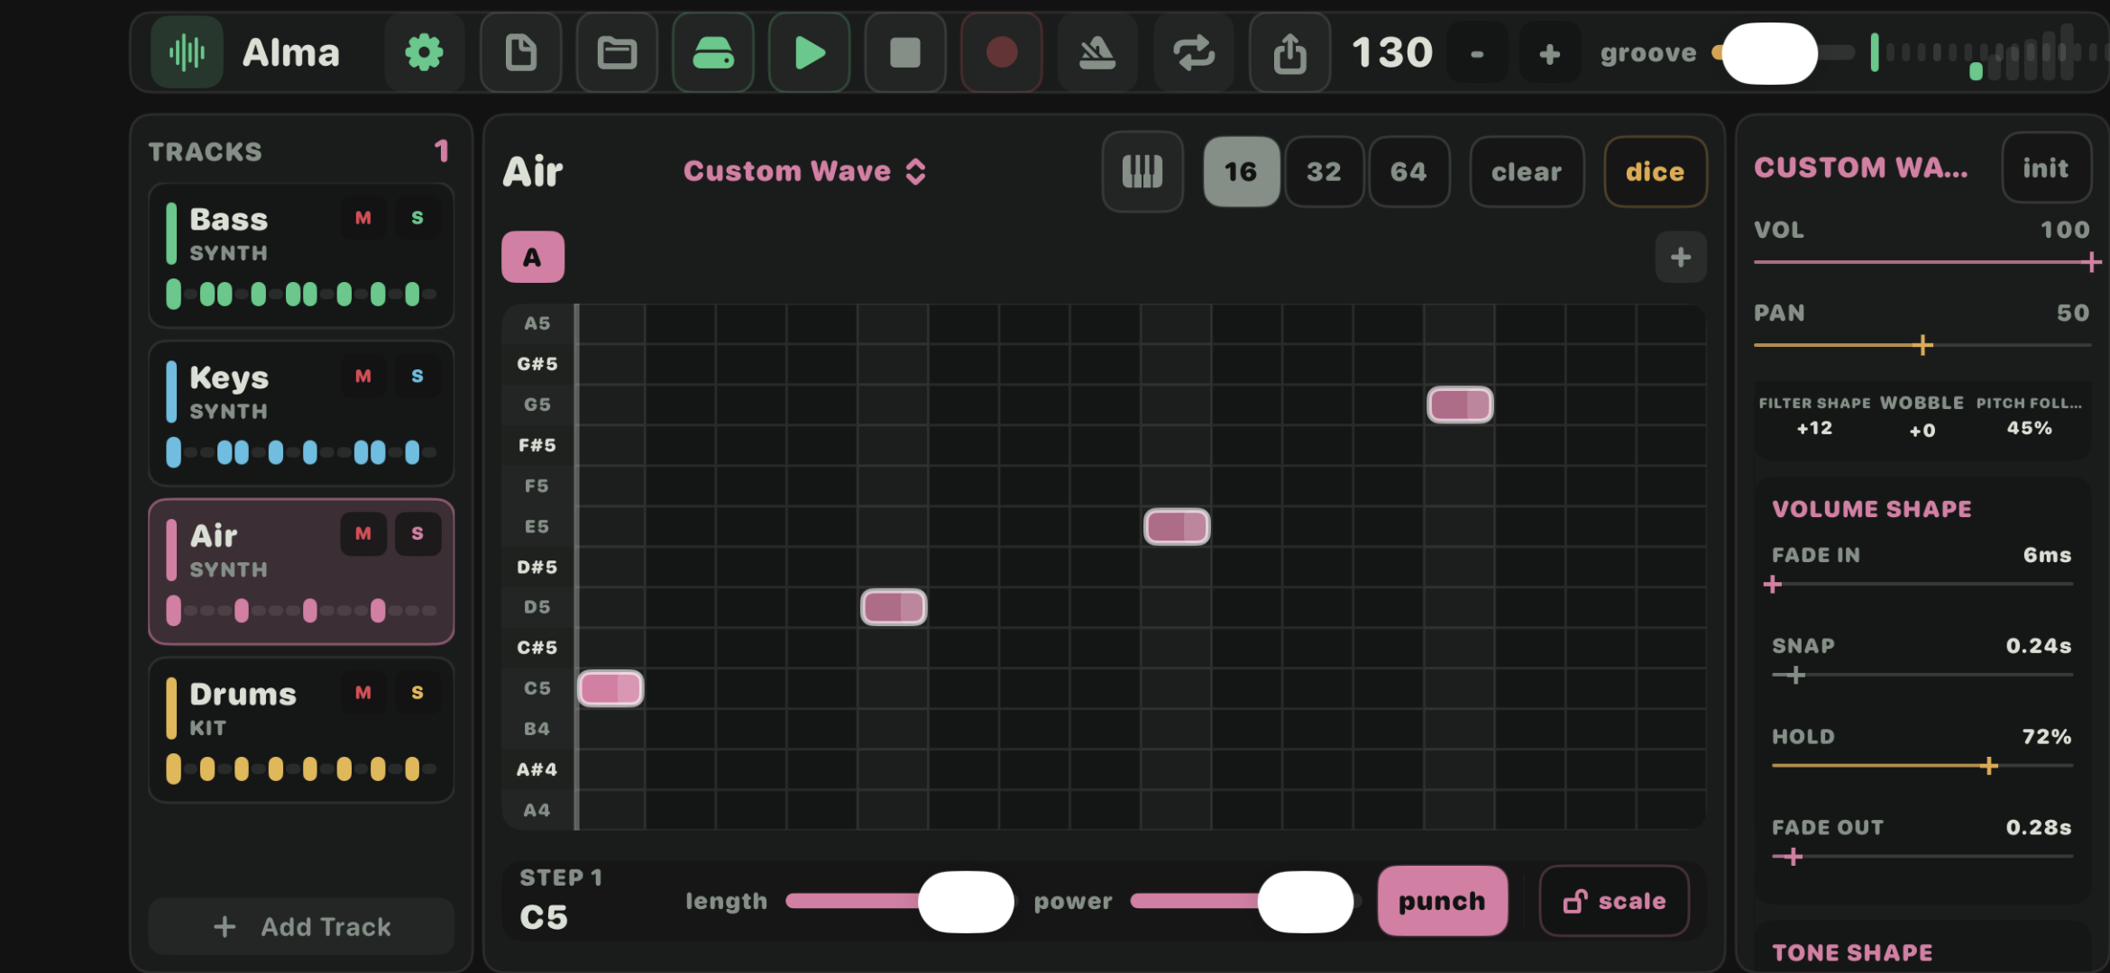This screenshot has width=2110, height=973.
Task: Open the Custom Wave sound selector
Action: pyautogui.click(x=804, y=171)
